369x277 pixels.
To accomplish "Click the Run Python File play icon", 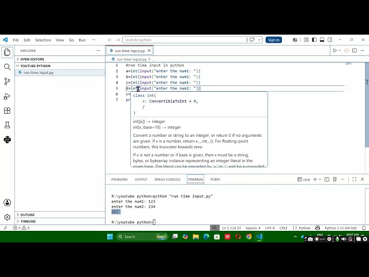I will 335,50.
